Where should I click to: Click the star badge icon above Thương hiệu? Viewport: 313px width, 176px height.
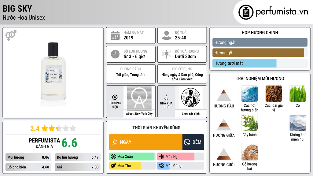click(x=115, y=97)
